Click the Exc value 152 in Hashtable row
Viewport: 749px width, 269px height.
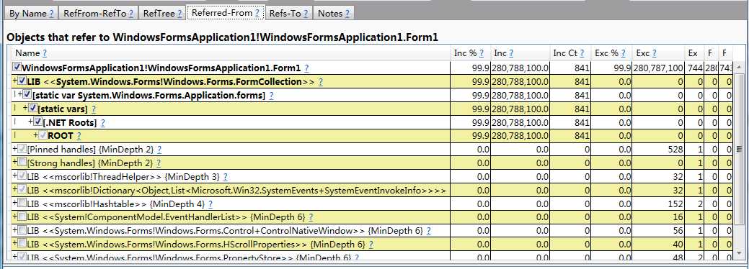pyautogui.click(x=675, y=204)
